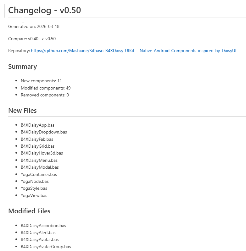Click the B4XDaisyFab.bas list entry
246x251 pixels.
37,139
